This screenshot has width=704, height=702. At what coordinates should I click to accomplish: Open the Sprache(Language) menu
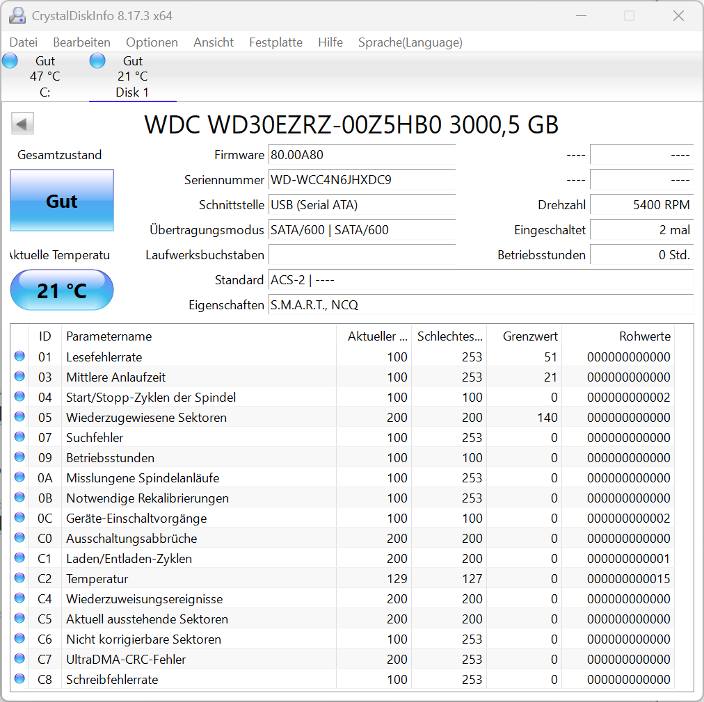click(x=410, y=42)
